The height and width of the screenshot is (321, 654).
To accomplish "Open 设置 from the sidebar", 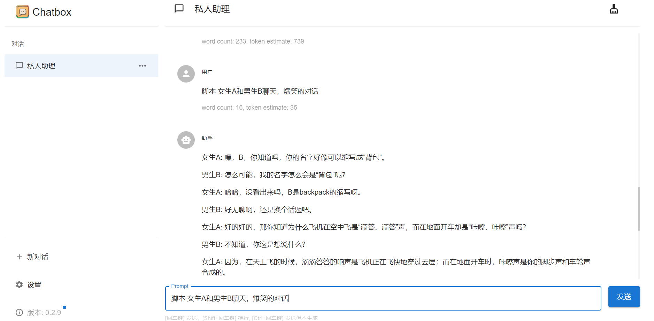I will pos(34,284).
